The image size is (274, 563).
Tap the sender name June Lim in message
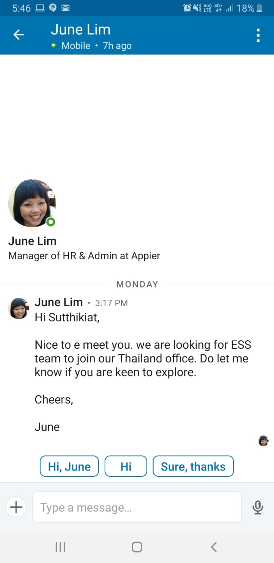tap(58, 302)
